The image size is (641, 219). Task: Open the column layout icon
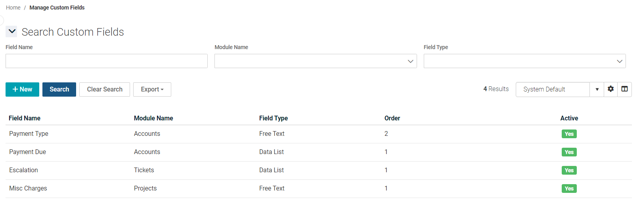click(624, 89)
